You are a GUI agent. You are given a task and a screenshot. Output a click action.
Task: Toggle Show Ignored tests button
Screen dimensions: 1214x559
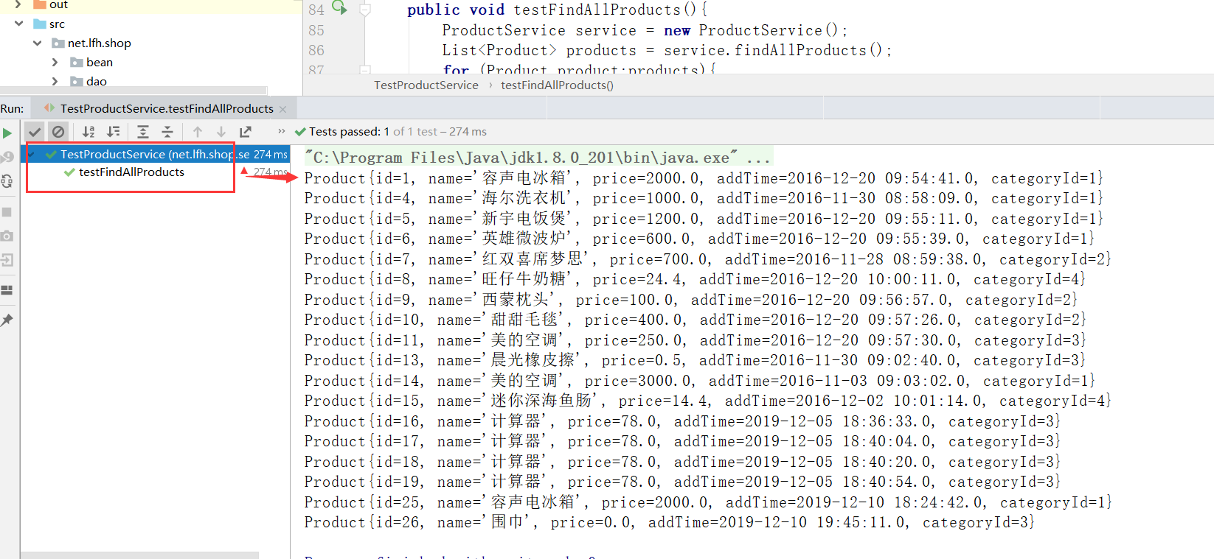[58, 132]
